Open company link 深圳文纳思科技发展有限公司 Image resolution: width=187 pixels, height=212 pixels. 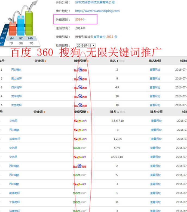(x=95, y=2)
